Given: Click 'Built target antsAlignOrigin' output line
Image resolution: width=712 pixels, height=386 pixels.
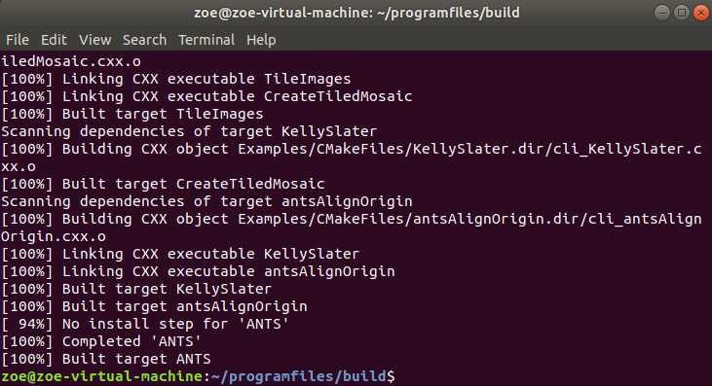Looking at the screenshot, I should pos(154,306).
